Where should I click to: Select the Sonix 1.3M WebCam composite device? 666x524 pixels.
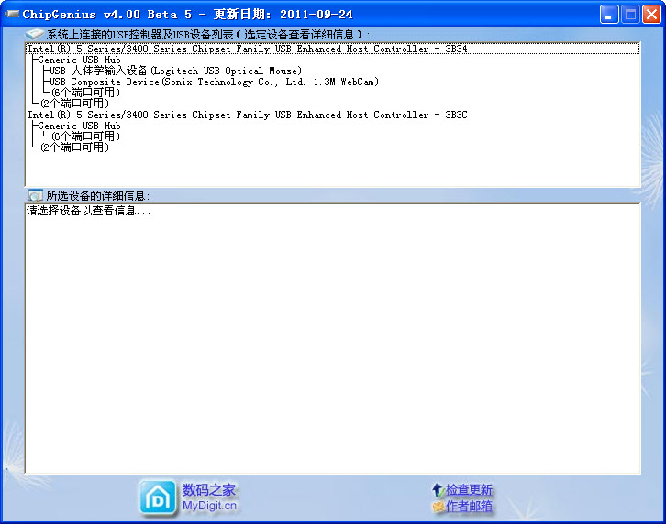[214, 82]
